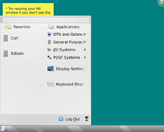This screenshot has width=164, height=132.
Task: Click the General Purpose server icon
Action: pyautogui.click(x=49, y=42)
